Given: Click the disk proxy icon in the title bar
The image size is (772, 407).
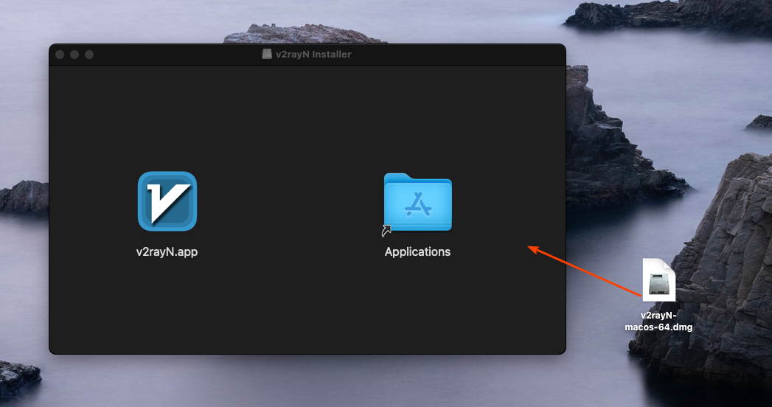Looking at the screenshot, I should (x=267, y=54).
